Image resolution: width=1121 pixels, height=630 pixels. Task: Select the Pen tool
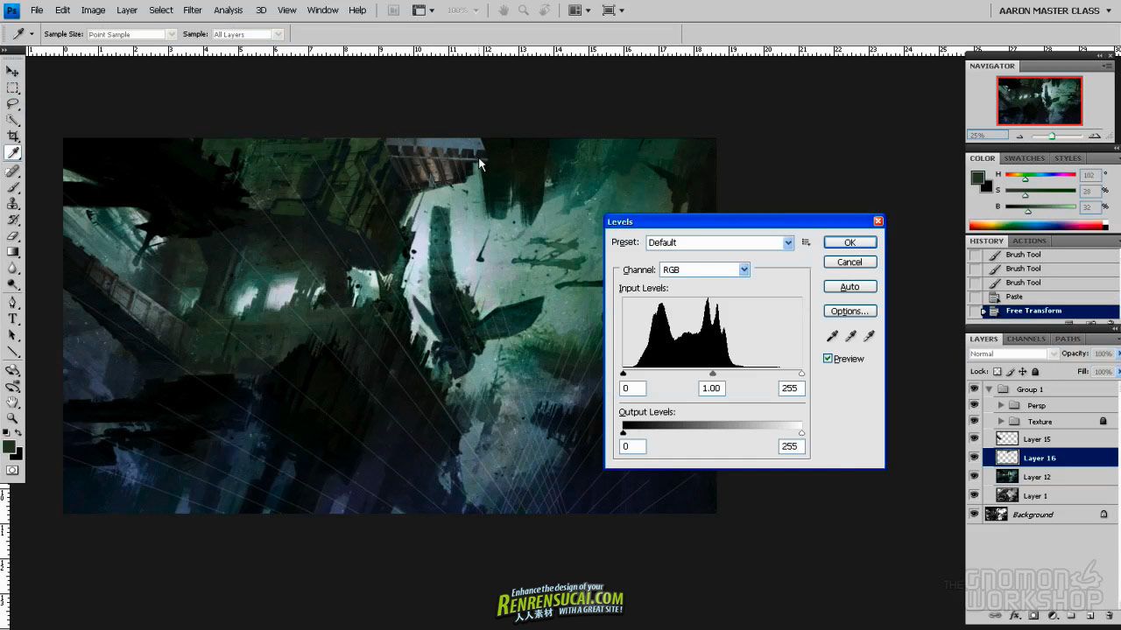click(12, 303)
